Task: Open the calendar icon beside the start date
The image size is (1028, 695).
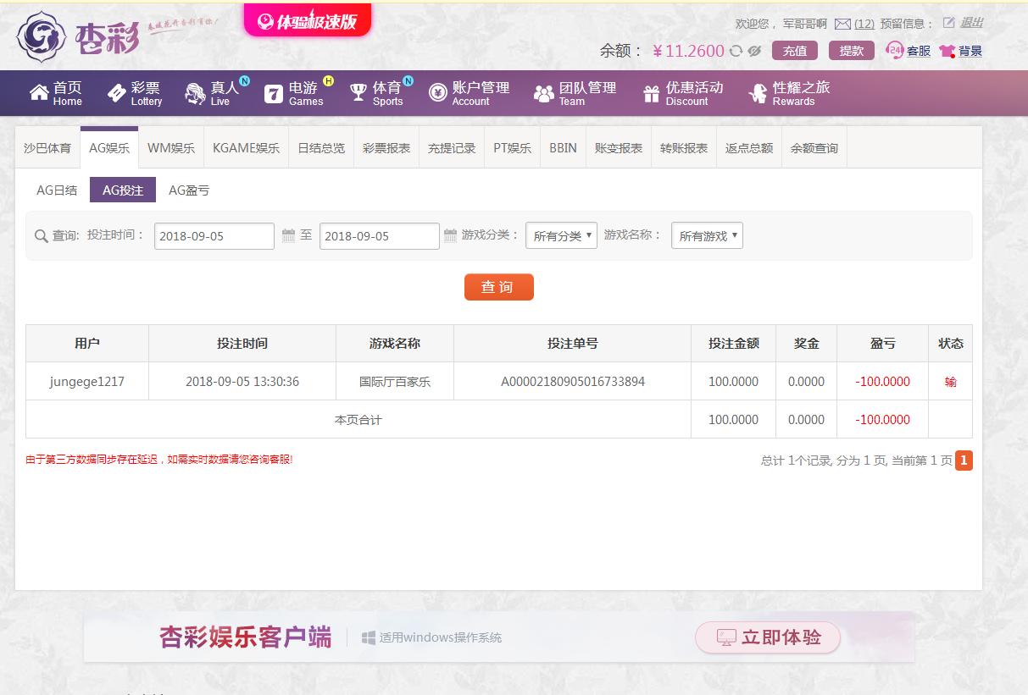Action: (x=287, y=235)
